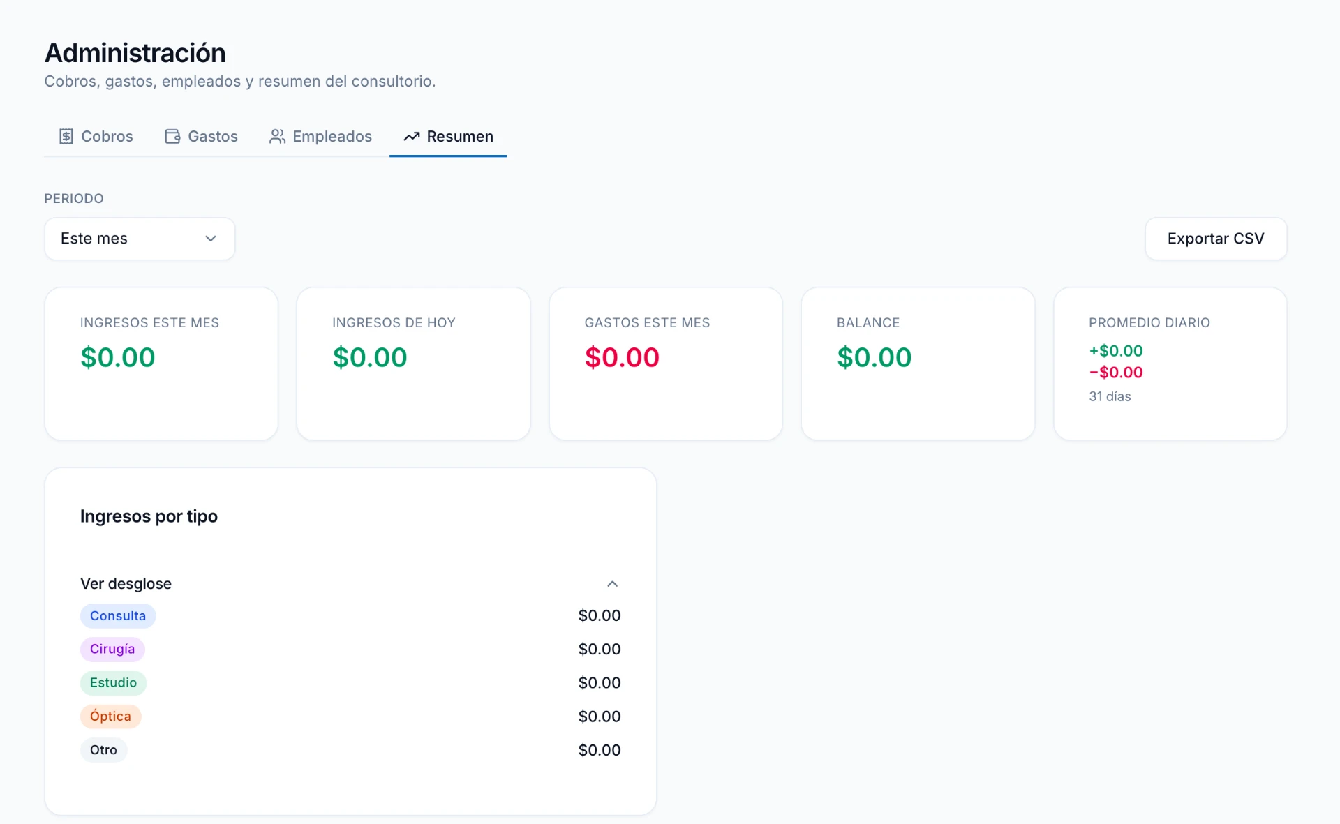Switch to the Cobros tab
The width and height of the screenshot is (1340, 824).
(96, 136)
